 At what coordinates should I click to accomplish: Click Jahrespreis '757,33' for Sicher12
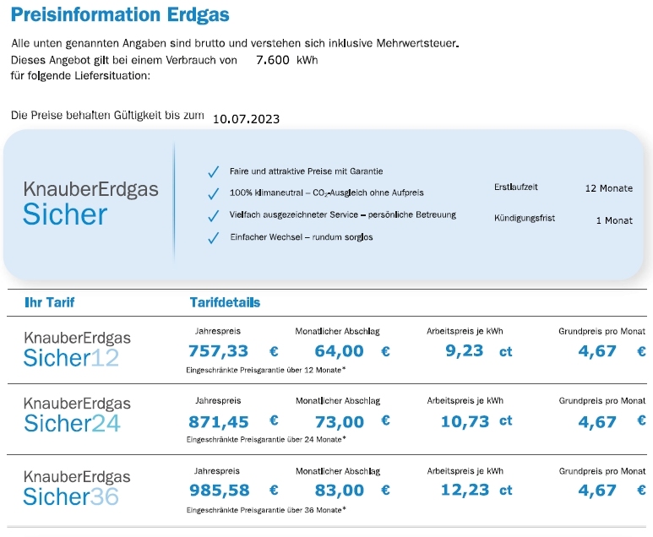point(218,351)
